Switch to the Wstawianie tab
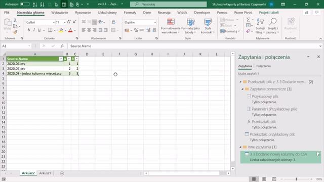324x182 pixels. point(60,13)
